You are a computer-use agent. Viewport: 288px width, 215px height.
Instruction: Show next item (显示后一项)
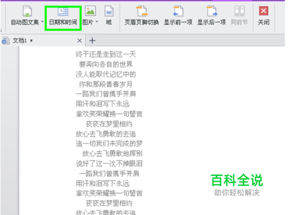click(211, 16)
